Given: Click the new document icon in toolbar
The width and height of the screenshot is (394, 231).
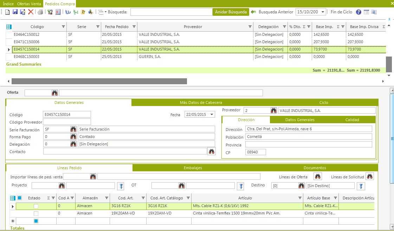Looking at the screenshot, I should pyautogui.click(x=8, y=12).
